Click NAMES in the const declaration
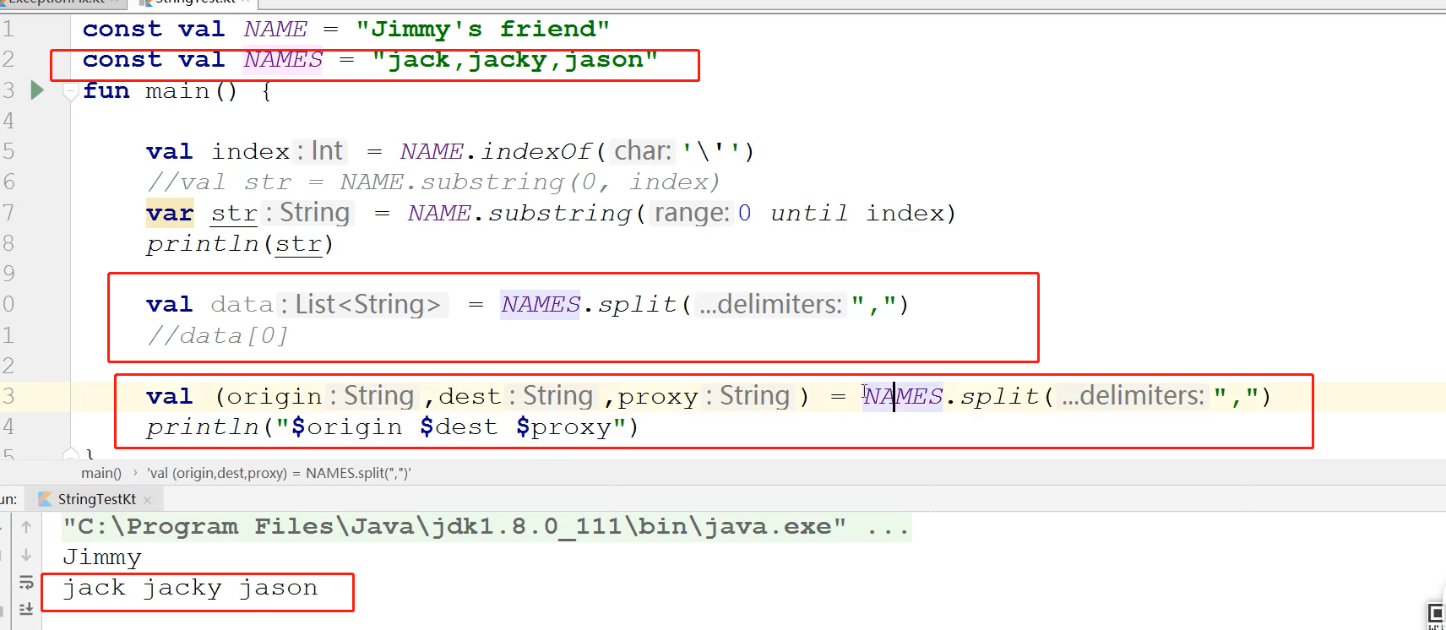The image size is (1446, 630). pyautogui.click(x=283, y=60)
